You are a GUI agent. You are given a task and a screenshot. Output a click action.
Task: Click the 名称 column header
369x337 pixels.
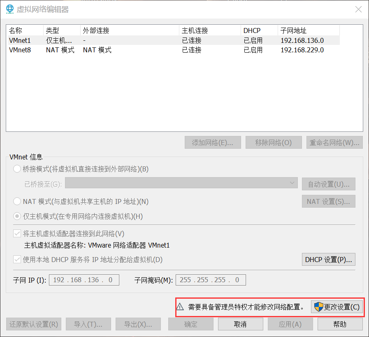coord(25,30)
